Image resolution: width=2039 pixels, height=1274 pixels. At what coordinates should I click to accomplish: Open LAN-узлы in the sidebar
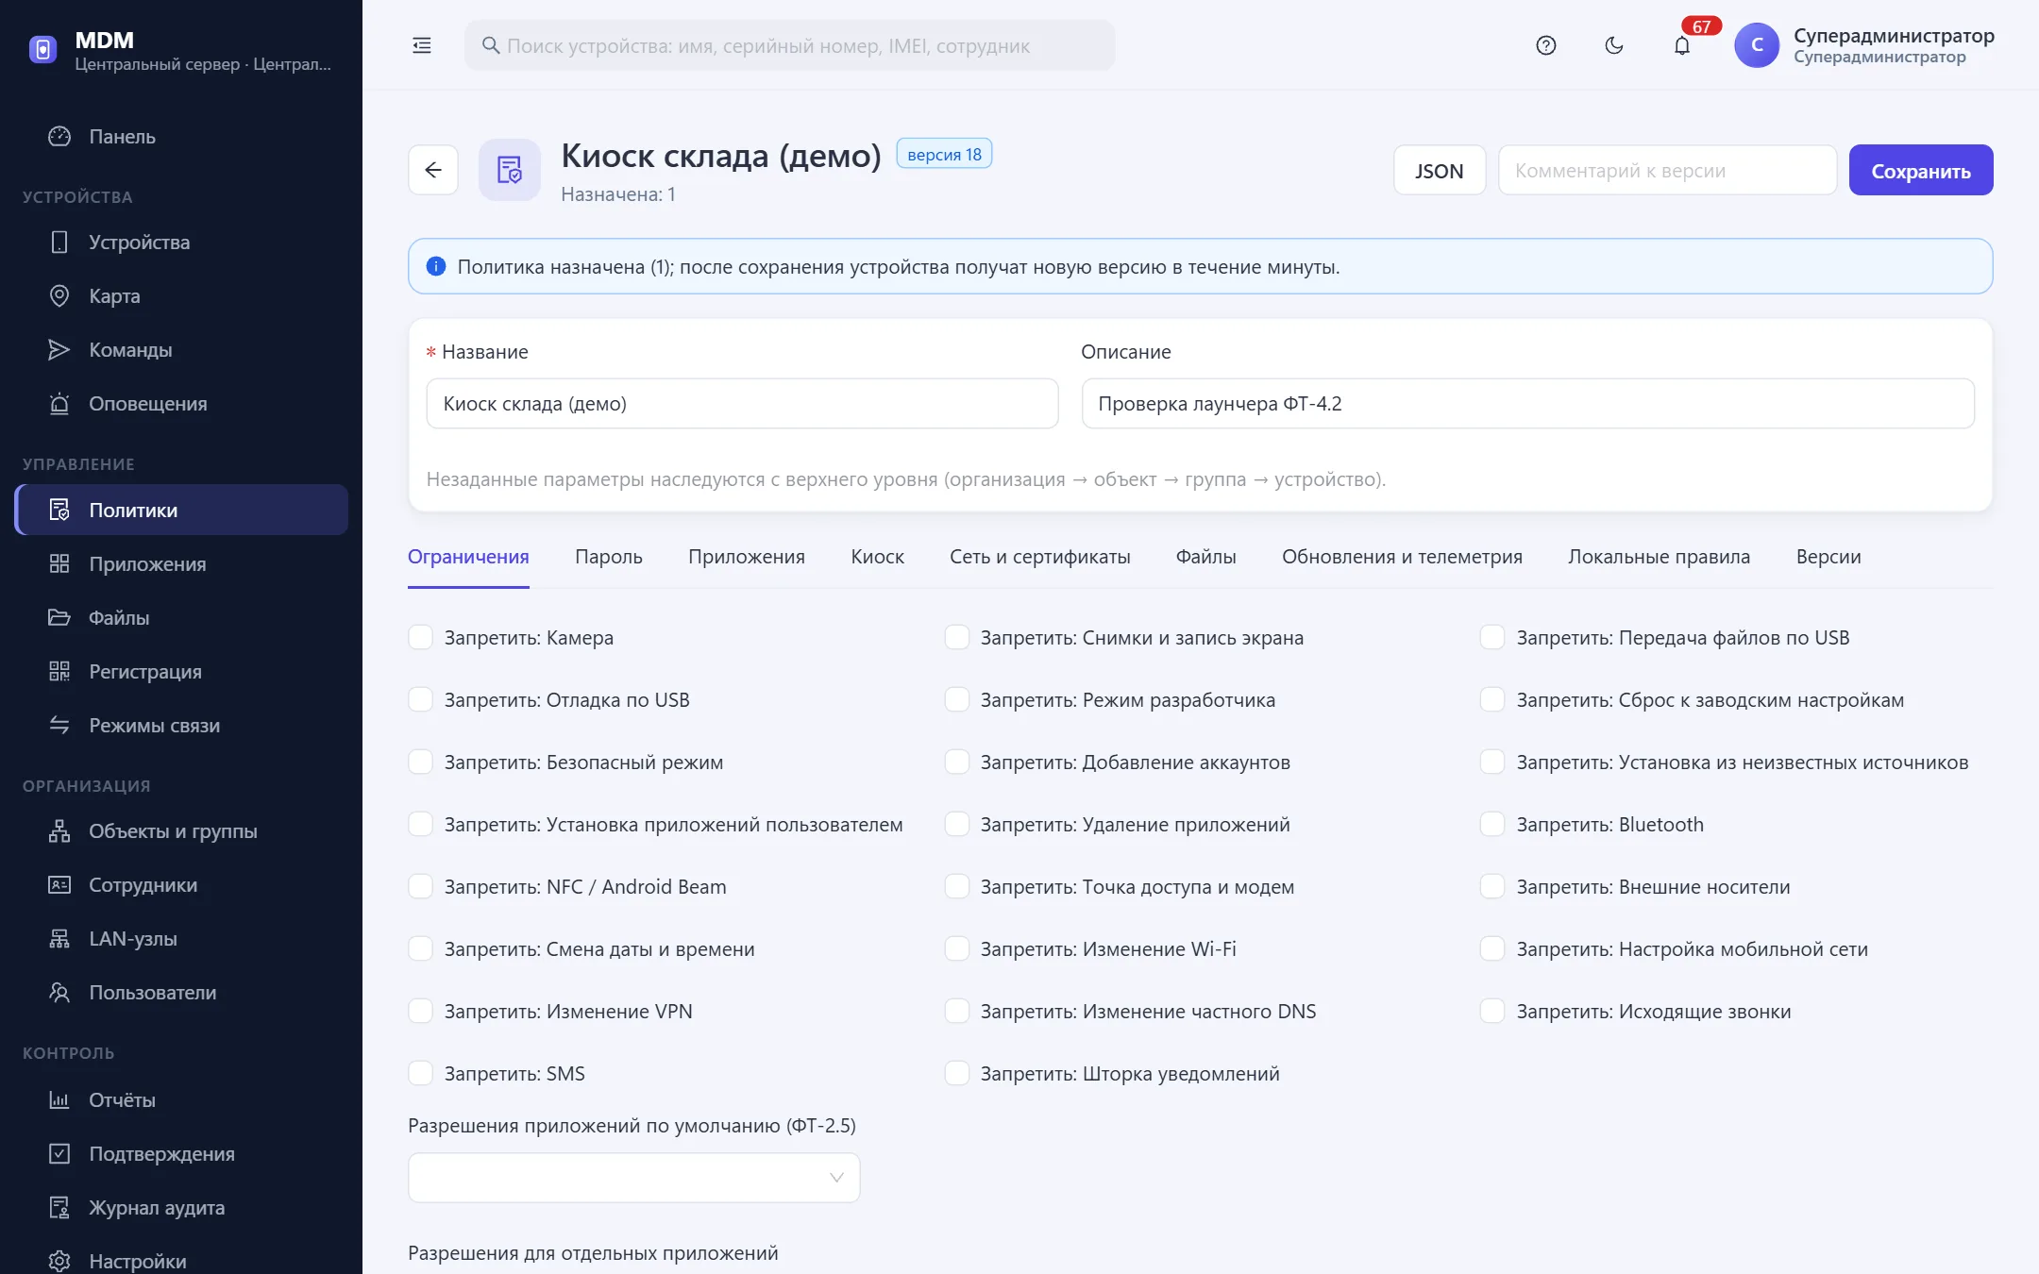point(181,939)
